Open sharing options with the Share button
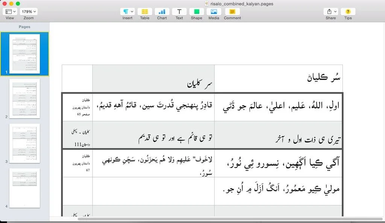 point(330,12)
